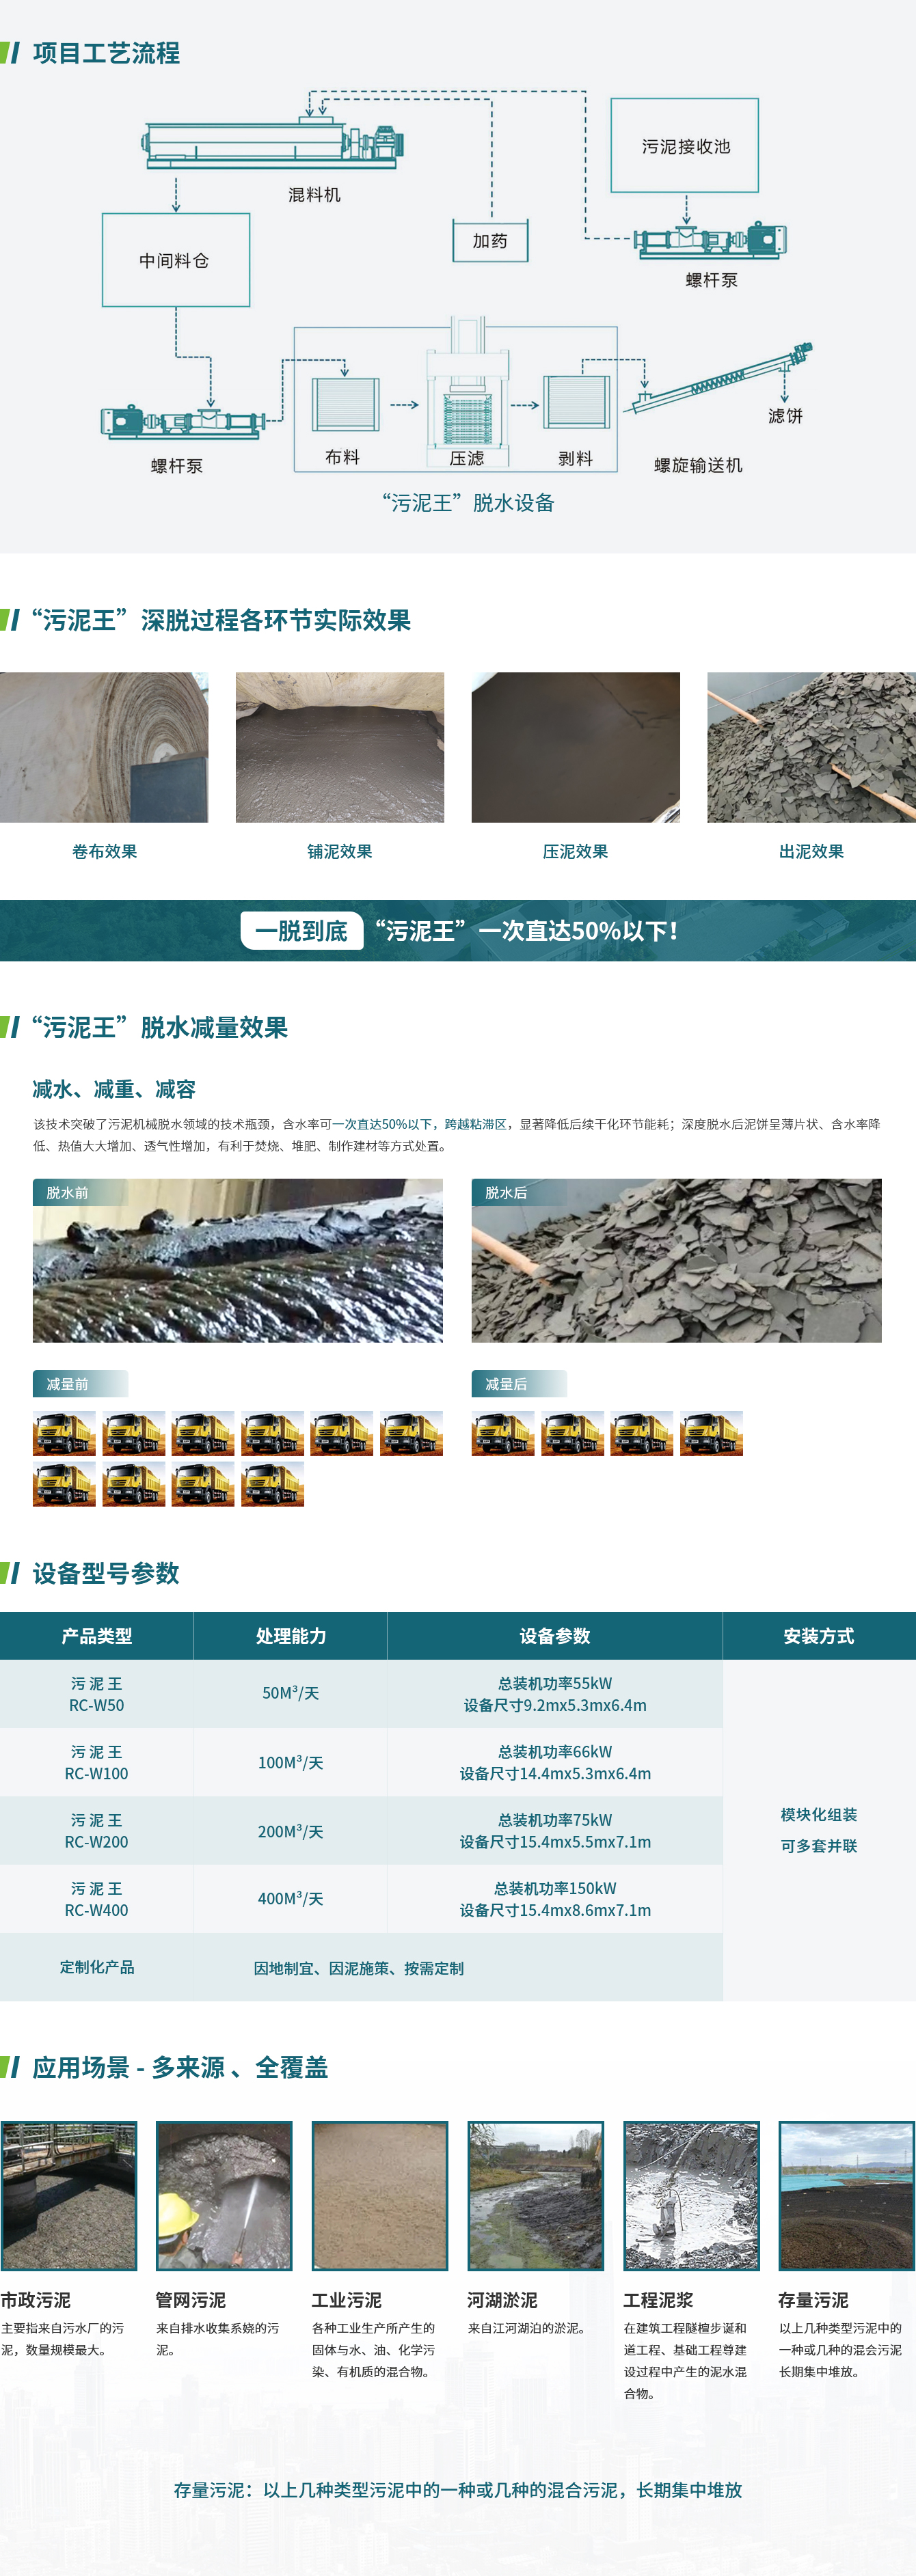Click the 减量后 label tag
The image size is (916, 2576).
coord(518,1384)
